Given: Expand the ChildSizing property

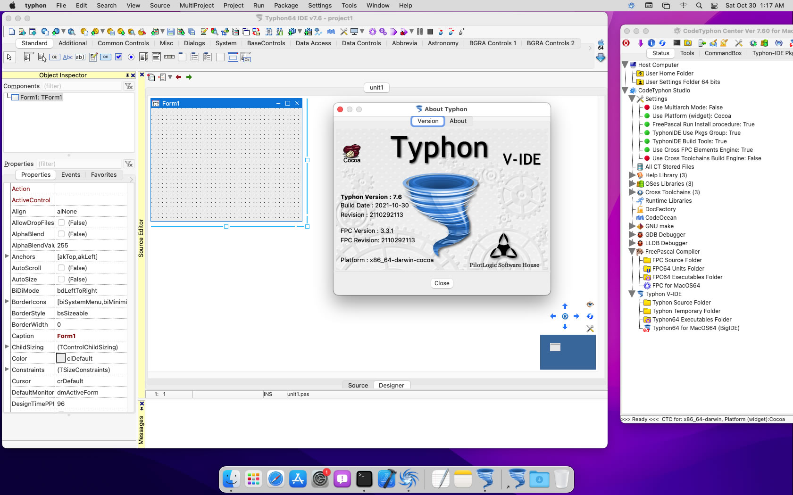Looking at the screenshot, I should (x=7, y=347).
